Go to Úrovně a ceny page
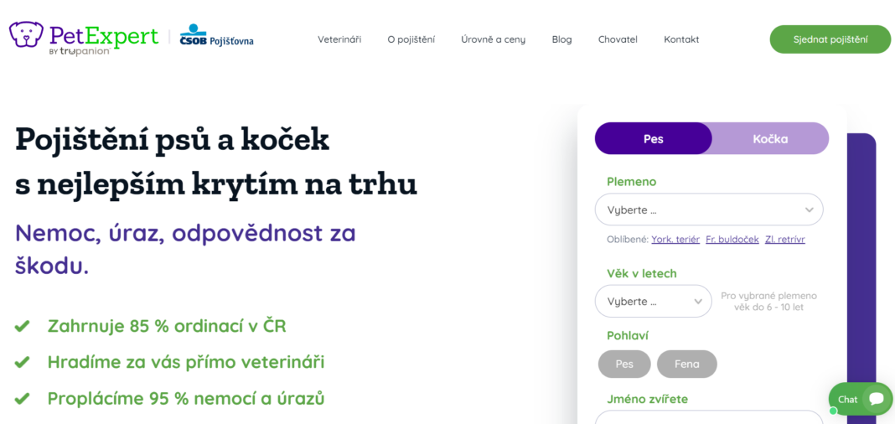The width and height of the screenshot is (895, 424). [x=493, y=39]
